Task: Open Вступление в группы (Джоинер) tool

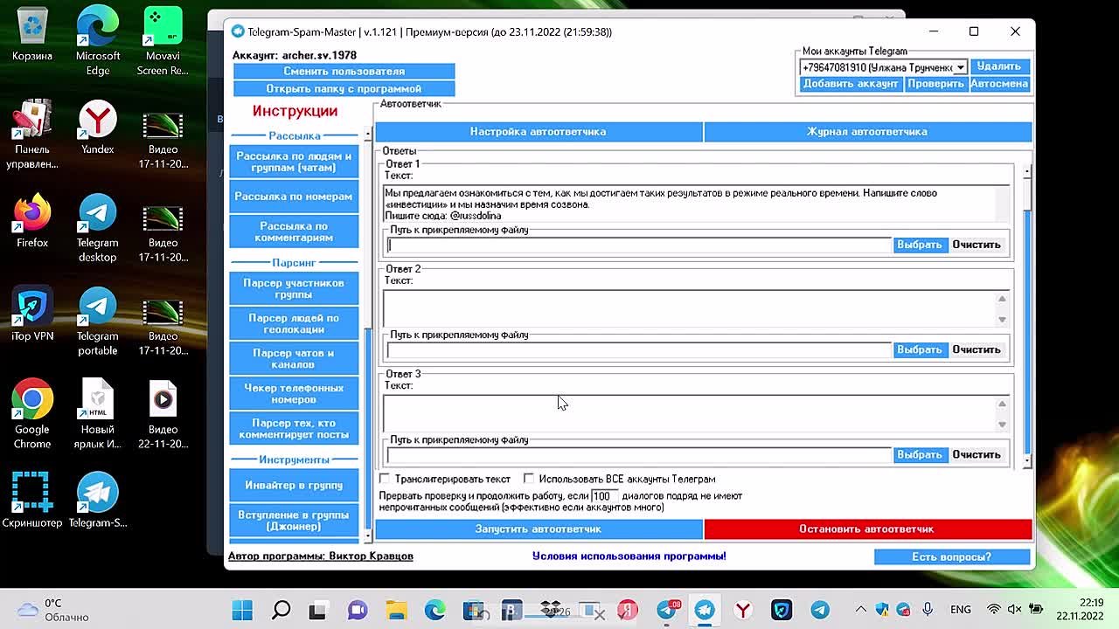Action: coord(294,521)
